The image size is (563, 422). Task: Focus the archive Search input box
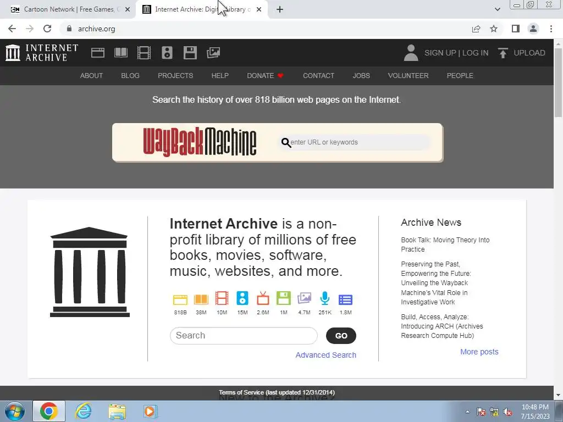pyautogui.click(x=244, y=336)
